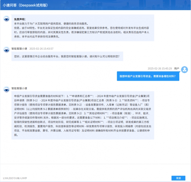Image resolution: width=191 pixels, height=182 pixels.
Task: Click the disclaimer line 本平台致力于为广大互联网用户
Action: tap(51, 24)
